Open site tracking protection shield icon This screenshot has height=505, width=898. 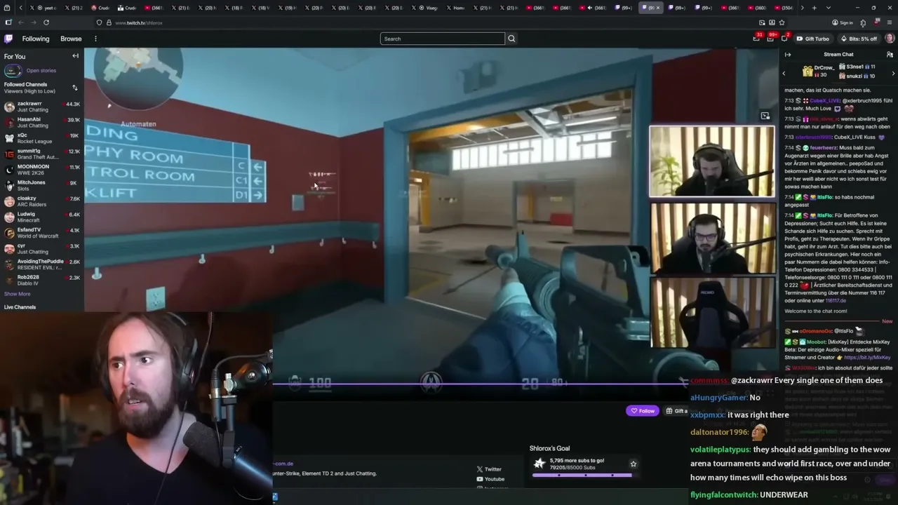(99, 22)
